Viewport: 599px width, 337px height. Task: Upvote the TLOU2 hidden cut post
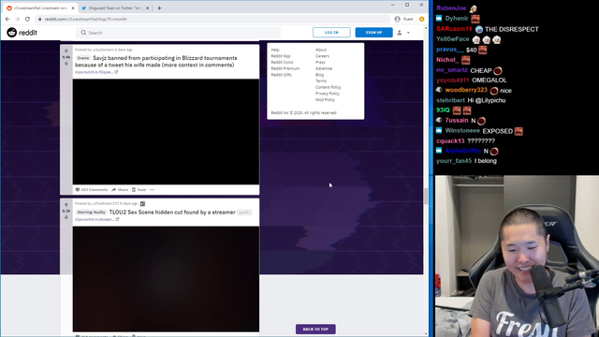click(66, 205)
